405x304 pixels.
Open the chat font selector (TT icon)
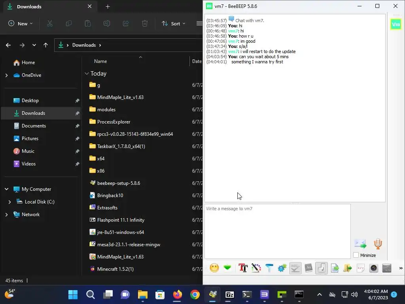pos(243,268)
